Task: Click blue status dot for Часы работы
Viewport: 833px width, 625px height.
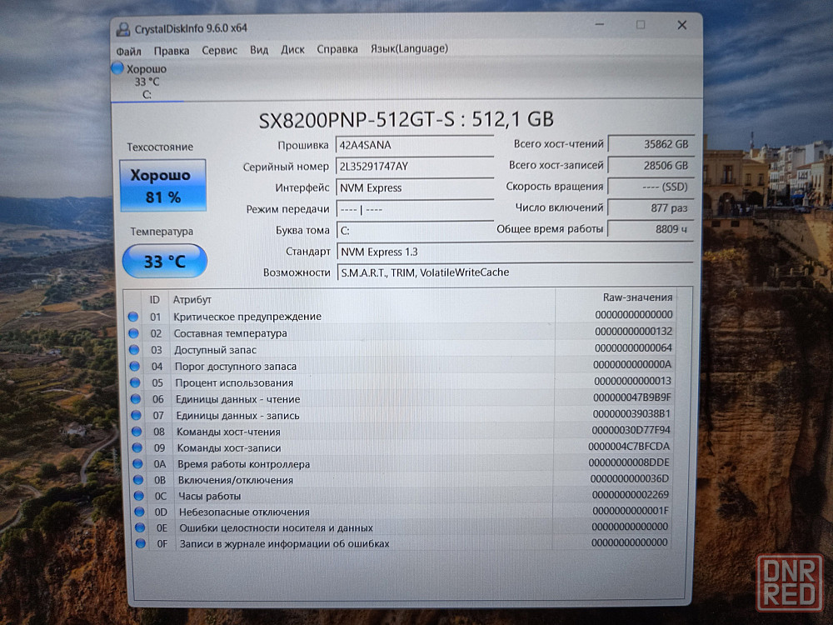Action: pyautogui.click(x=139, y=495)
